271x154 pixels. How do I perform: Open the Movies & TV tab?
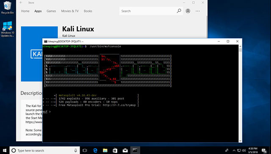(70, 11)
